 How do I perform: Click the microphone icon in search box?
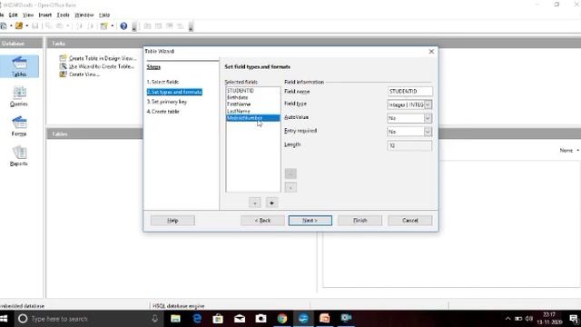point(155,319)
